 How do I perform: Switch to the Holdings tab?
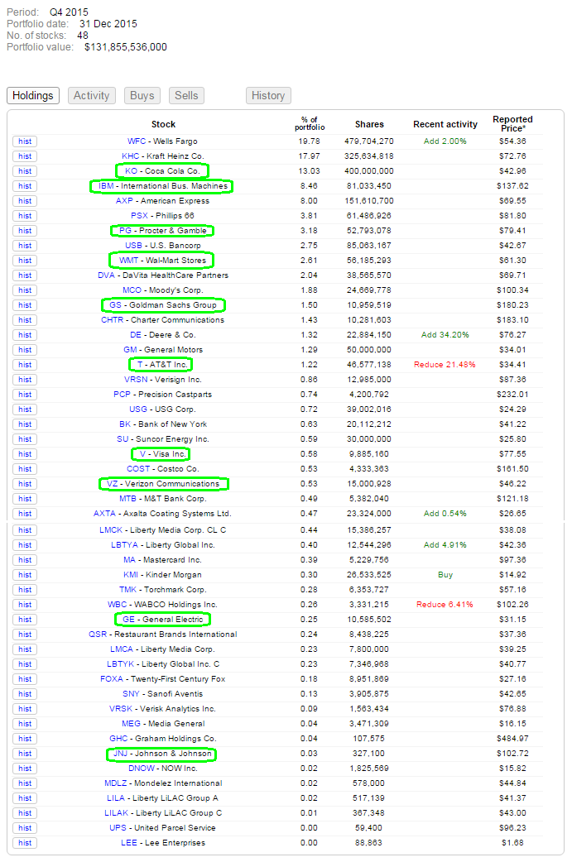click(x=33, y=96)
